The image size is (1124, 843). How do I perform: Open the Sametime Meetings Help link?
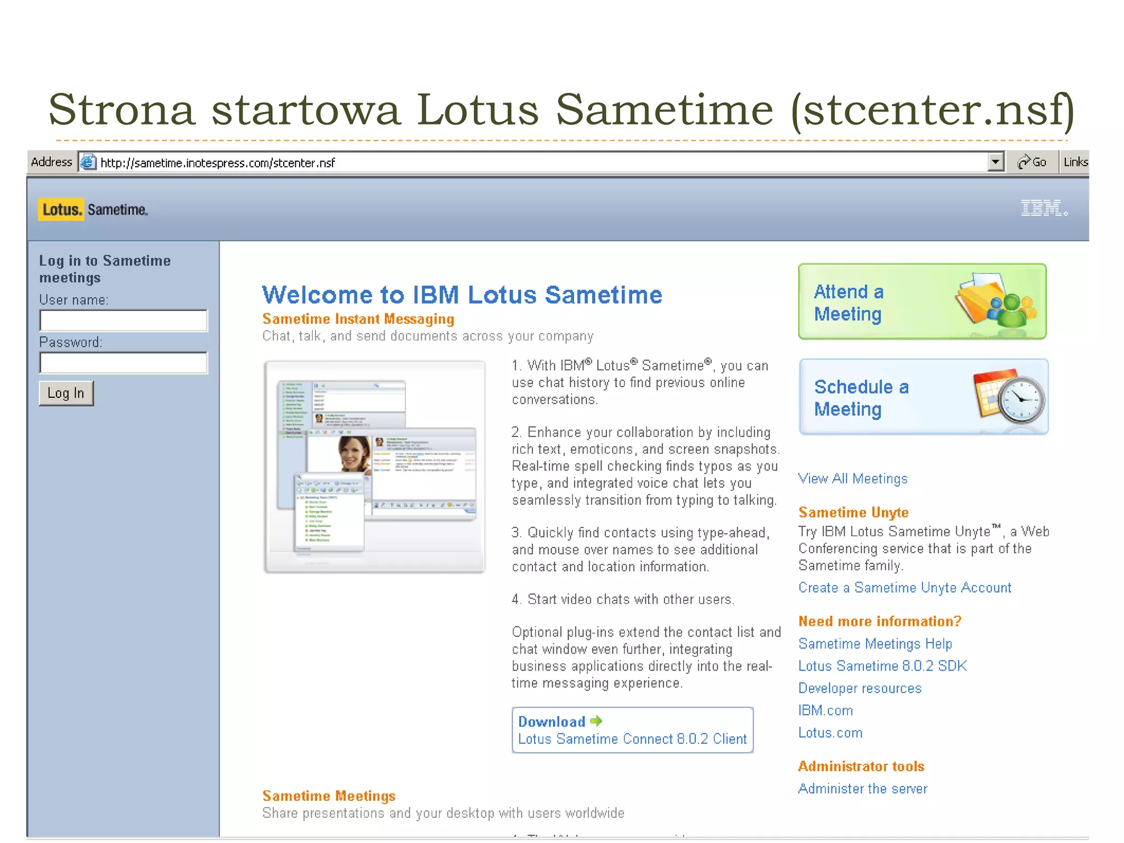pyautogui.click(x=875, y=644)
